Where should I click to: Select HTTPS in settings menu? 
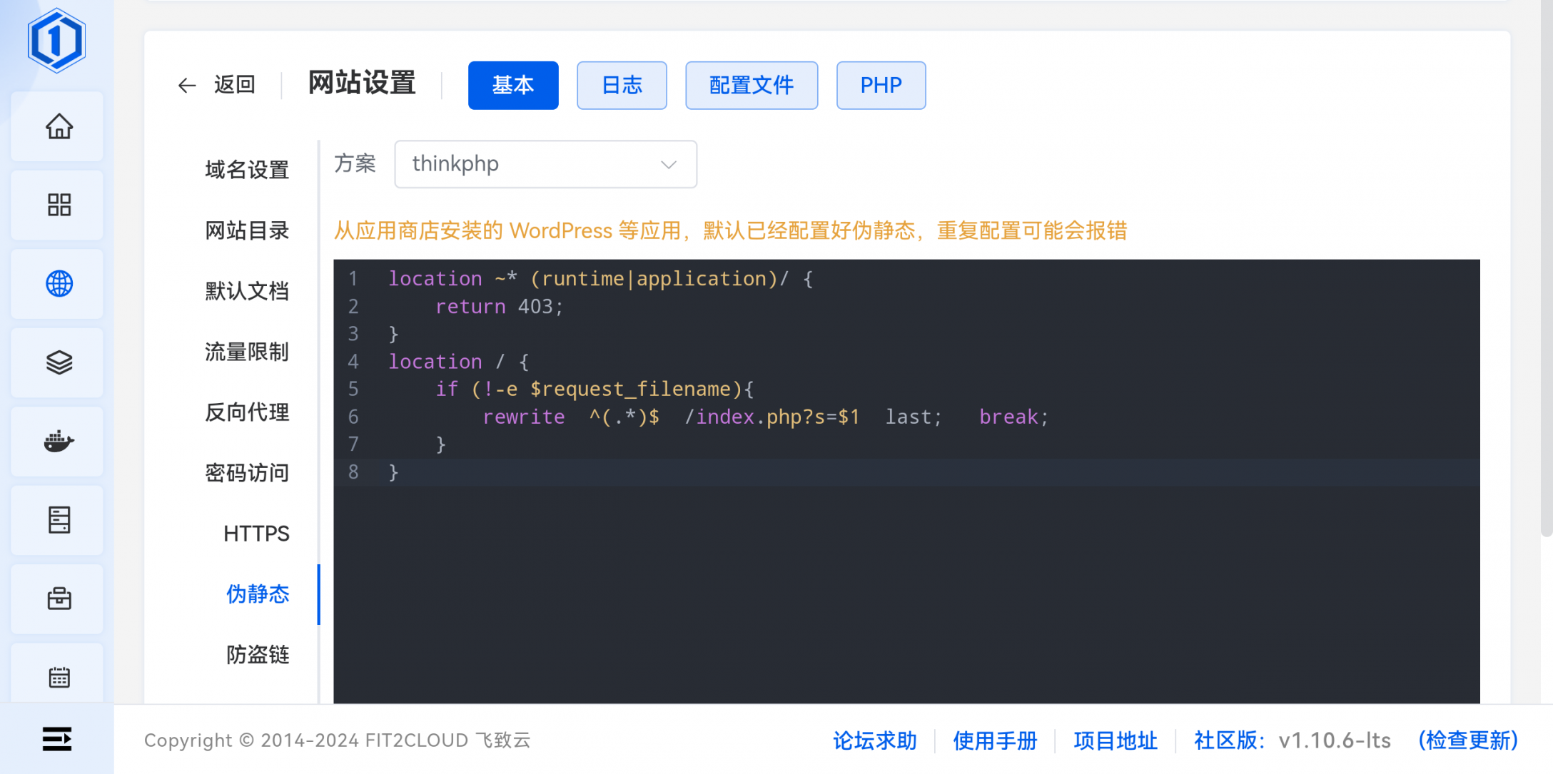(256, 534)
